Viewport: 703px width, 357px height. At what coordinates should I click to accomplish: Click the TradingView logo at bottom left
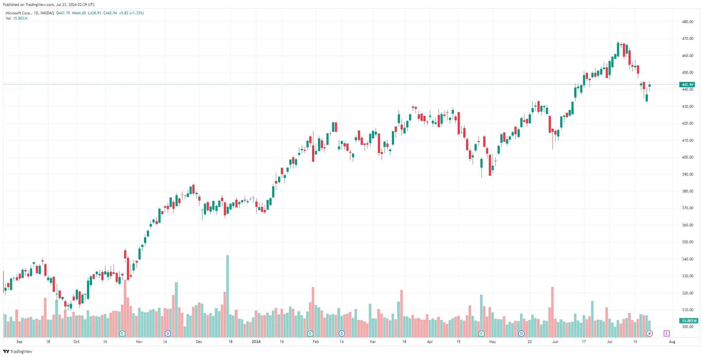(18, 351)
